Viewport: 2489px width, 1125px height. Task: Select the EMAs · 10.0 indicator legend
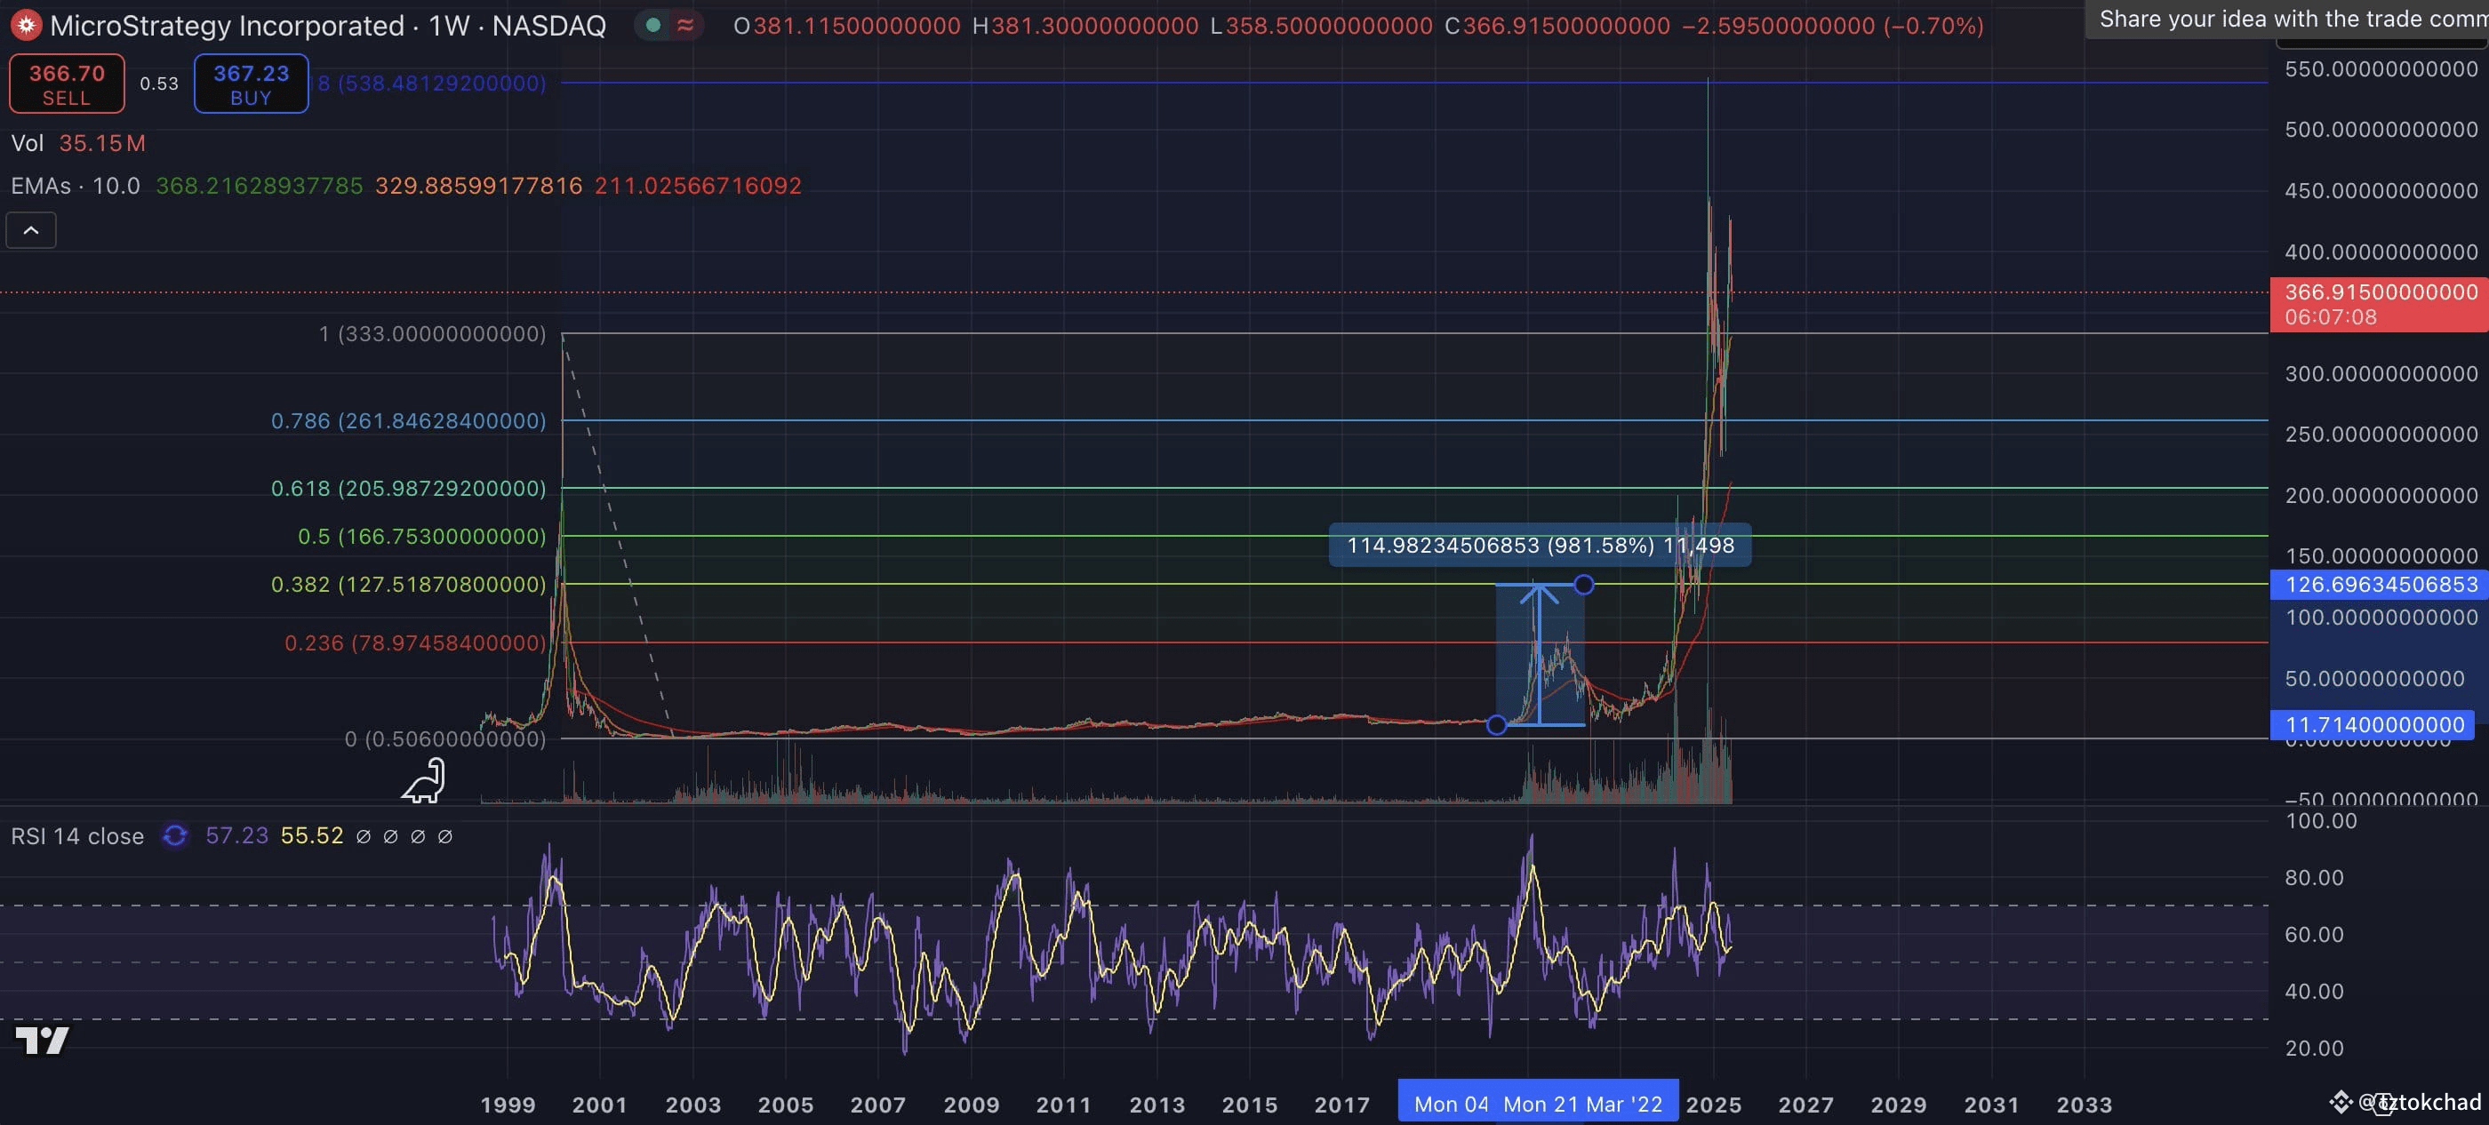tap(76, 186)
